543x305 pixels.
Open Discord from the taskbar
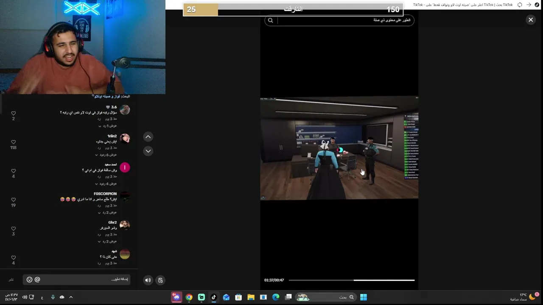coord(176,297)
